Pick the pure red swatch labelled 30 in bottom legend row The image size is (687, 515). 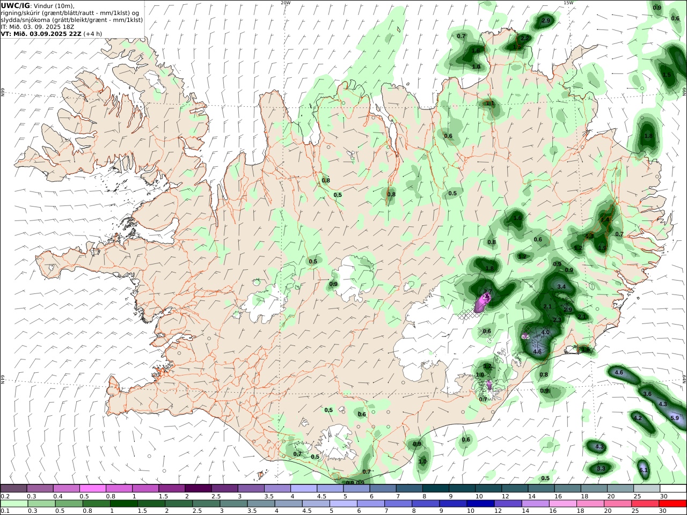click(x=673, y=504)
